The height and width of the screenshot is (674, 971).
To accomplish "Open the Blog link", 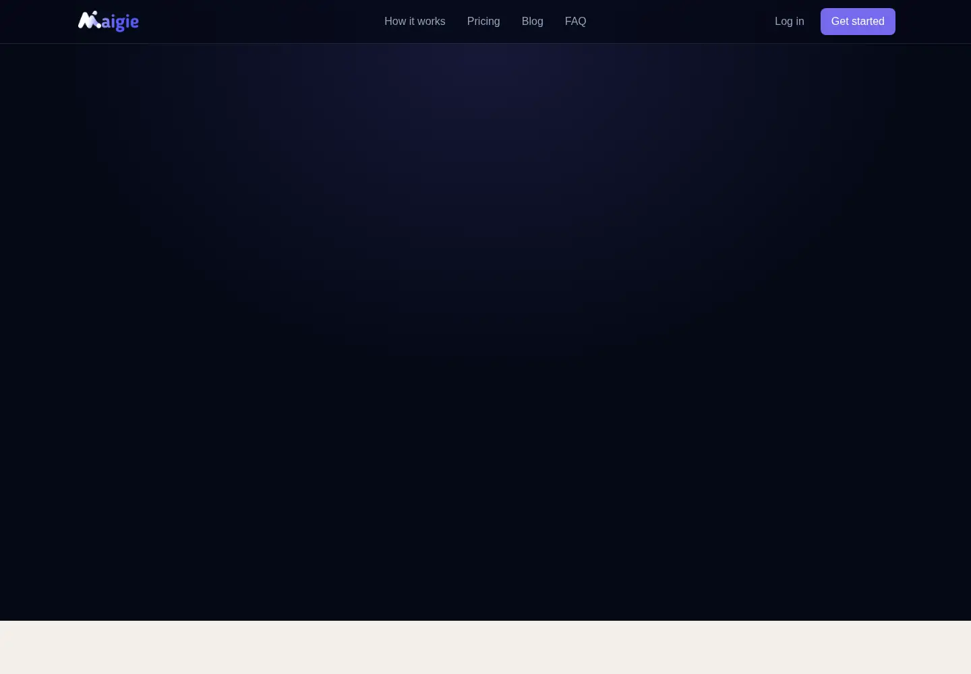I will [x=533, y=22].
